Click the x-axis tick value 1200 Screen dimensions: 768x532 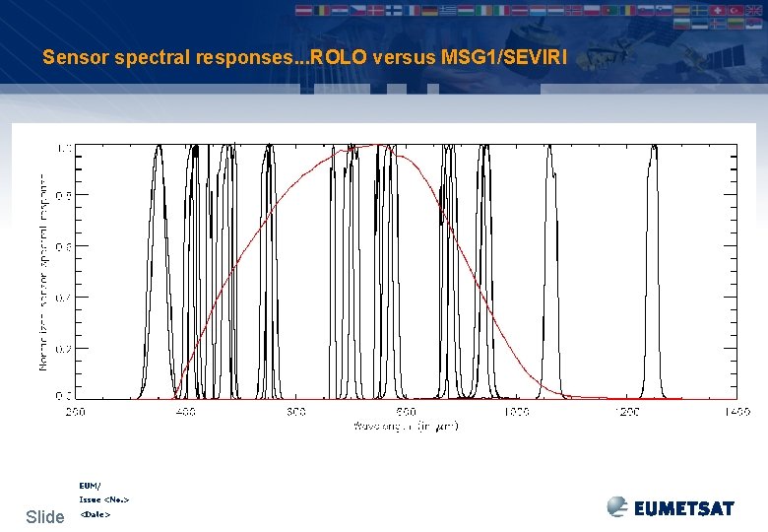click(x=626, y=412)
